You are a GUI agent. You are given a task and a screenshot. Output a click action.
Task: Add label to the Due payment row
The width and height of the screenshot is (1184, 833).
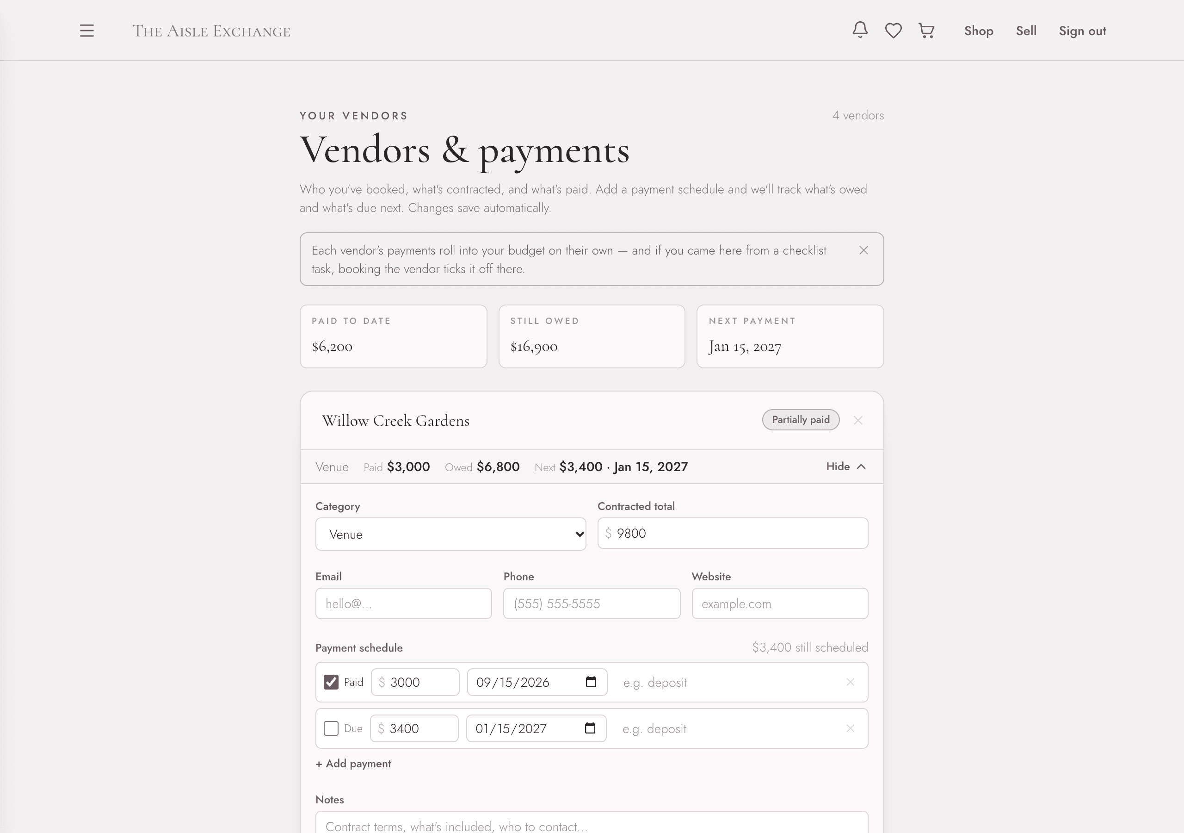(727, 729)
